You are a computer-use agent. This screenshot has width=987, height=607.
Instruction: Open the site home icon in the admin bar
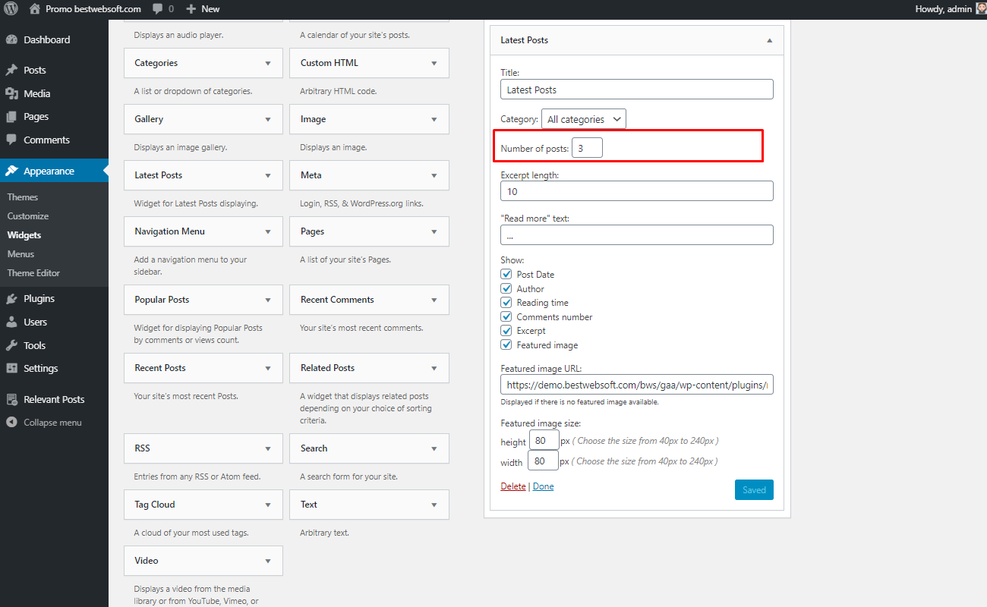tap(35, 9)
